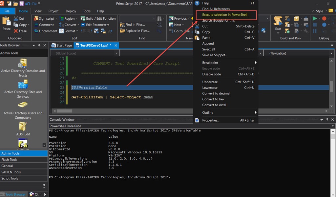Switch to the Start Page tab
Image resolution: width=336 pixels, height=197 pixels.
pos(62,45)
